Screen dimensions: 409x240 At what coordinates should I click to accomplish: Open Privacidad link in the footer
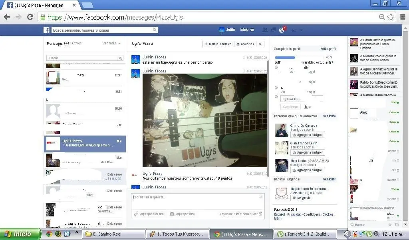click(x=294, y=214)
